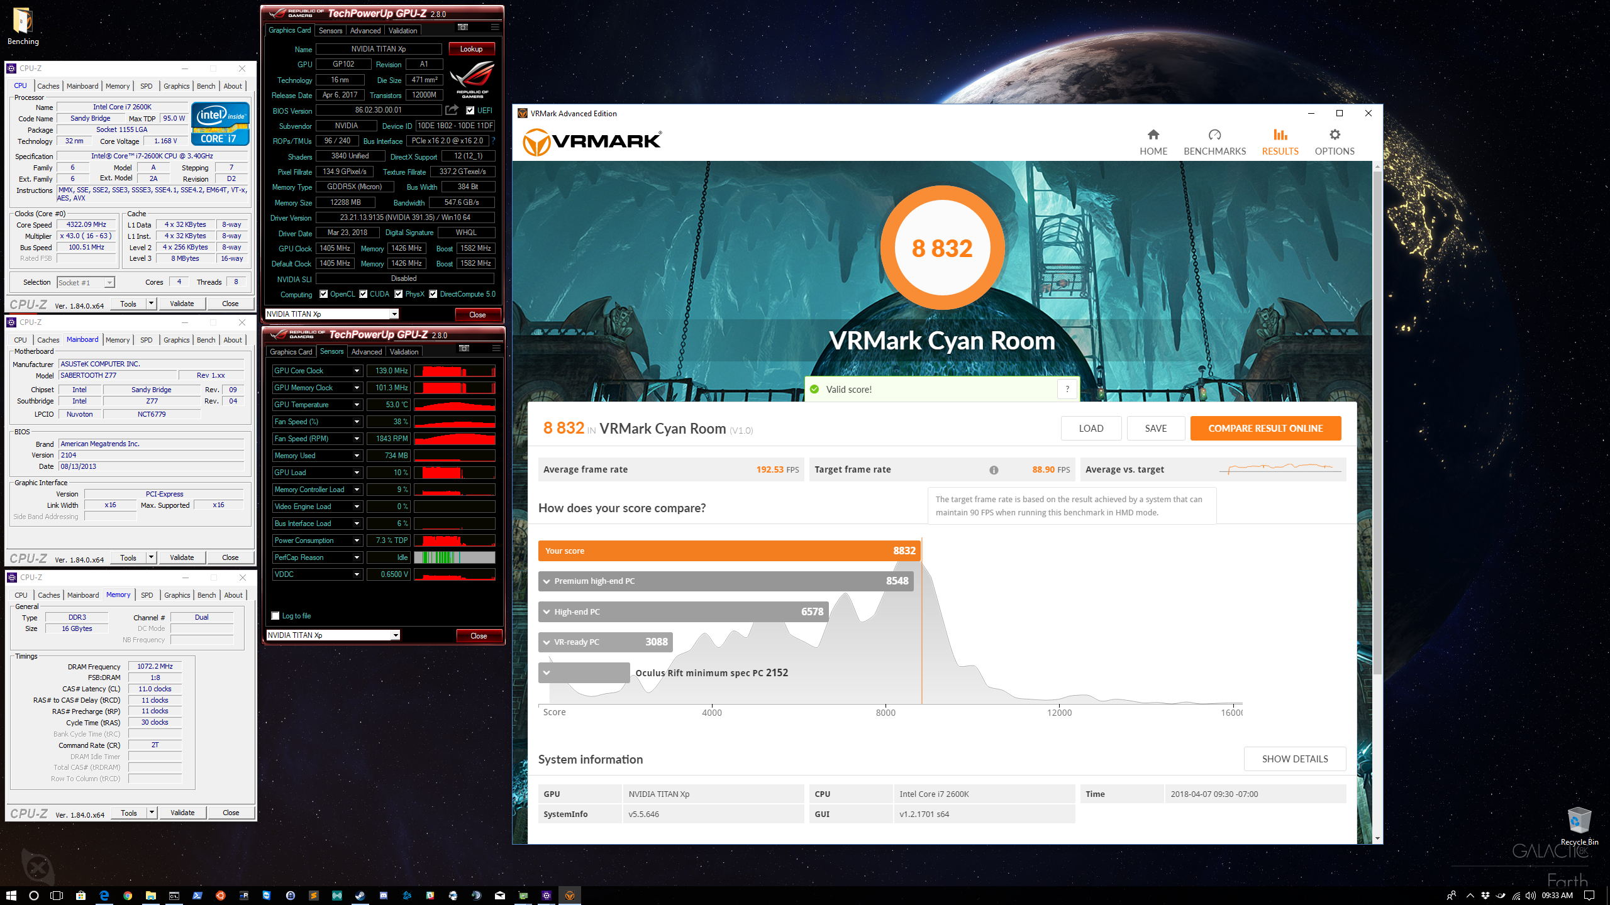Toggle the DirectCompute 5.0 checkbox
The height and width of the screenshot is (905, 1610).
coord(433,293)
